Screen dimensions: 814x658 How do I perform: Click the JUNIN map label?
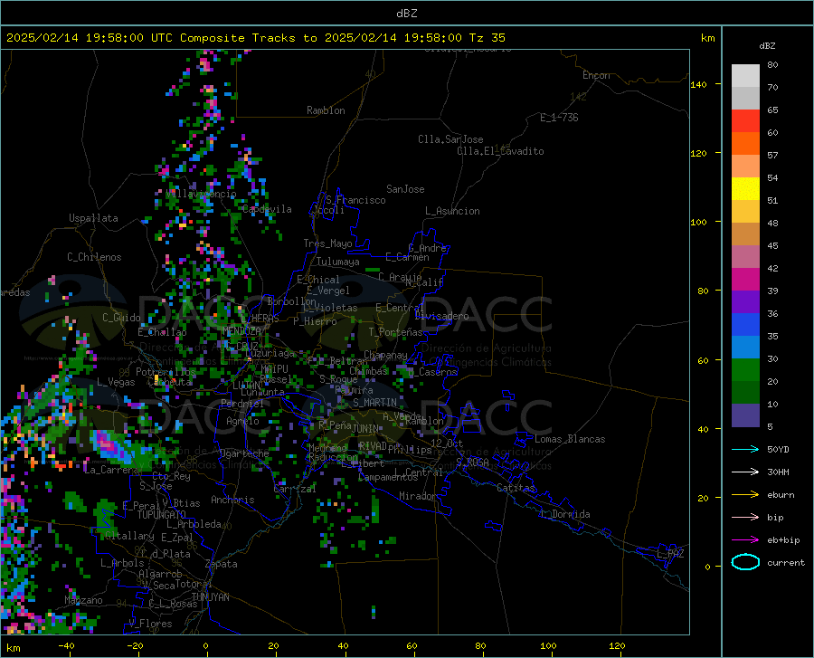click(364, 429)
